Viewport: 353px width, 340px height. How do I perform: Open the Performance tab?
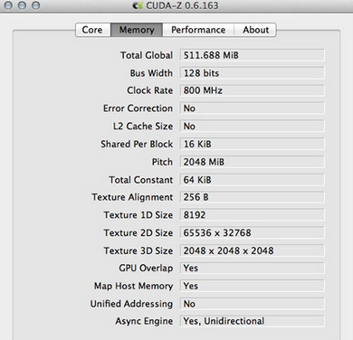198,30
